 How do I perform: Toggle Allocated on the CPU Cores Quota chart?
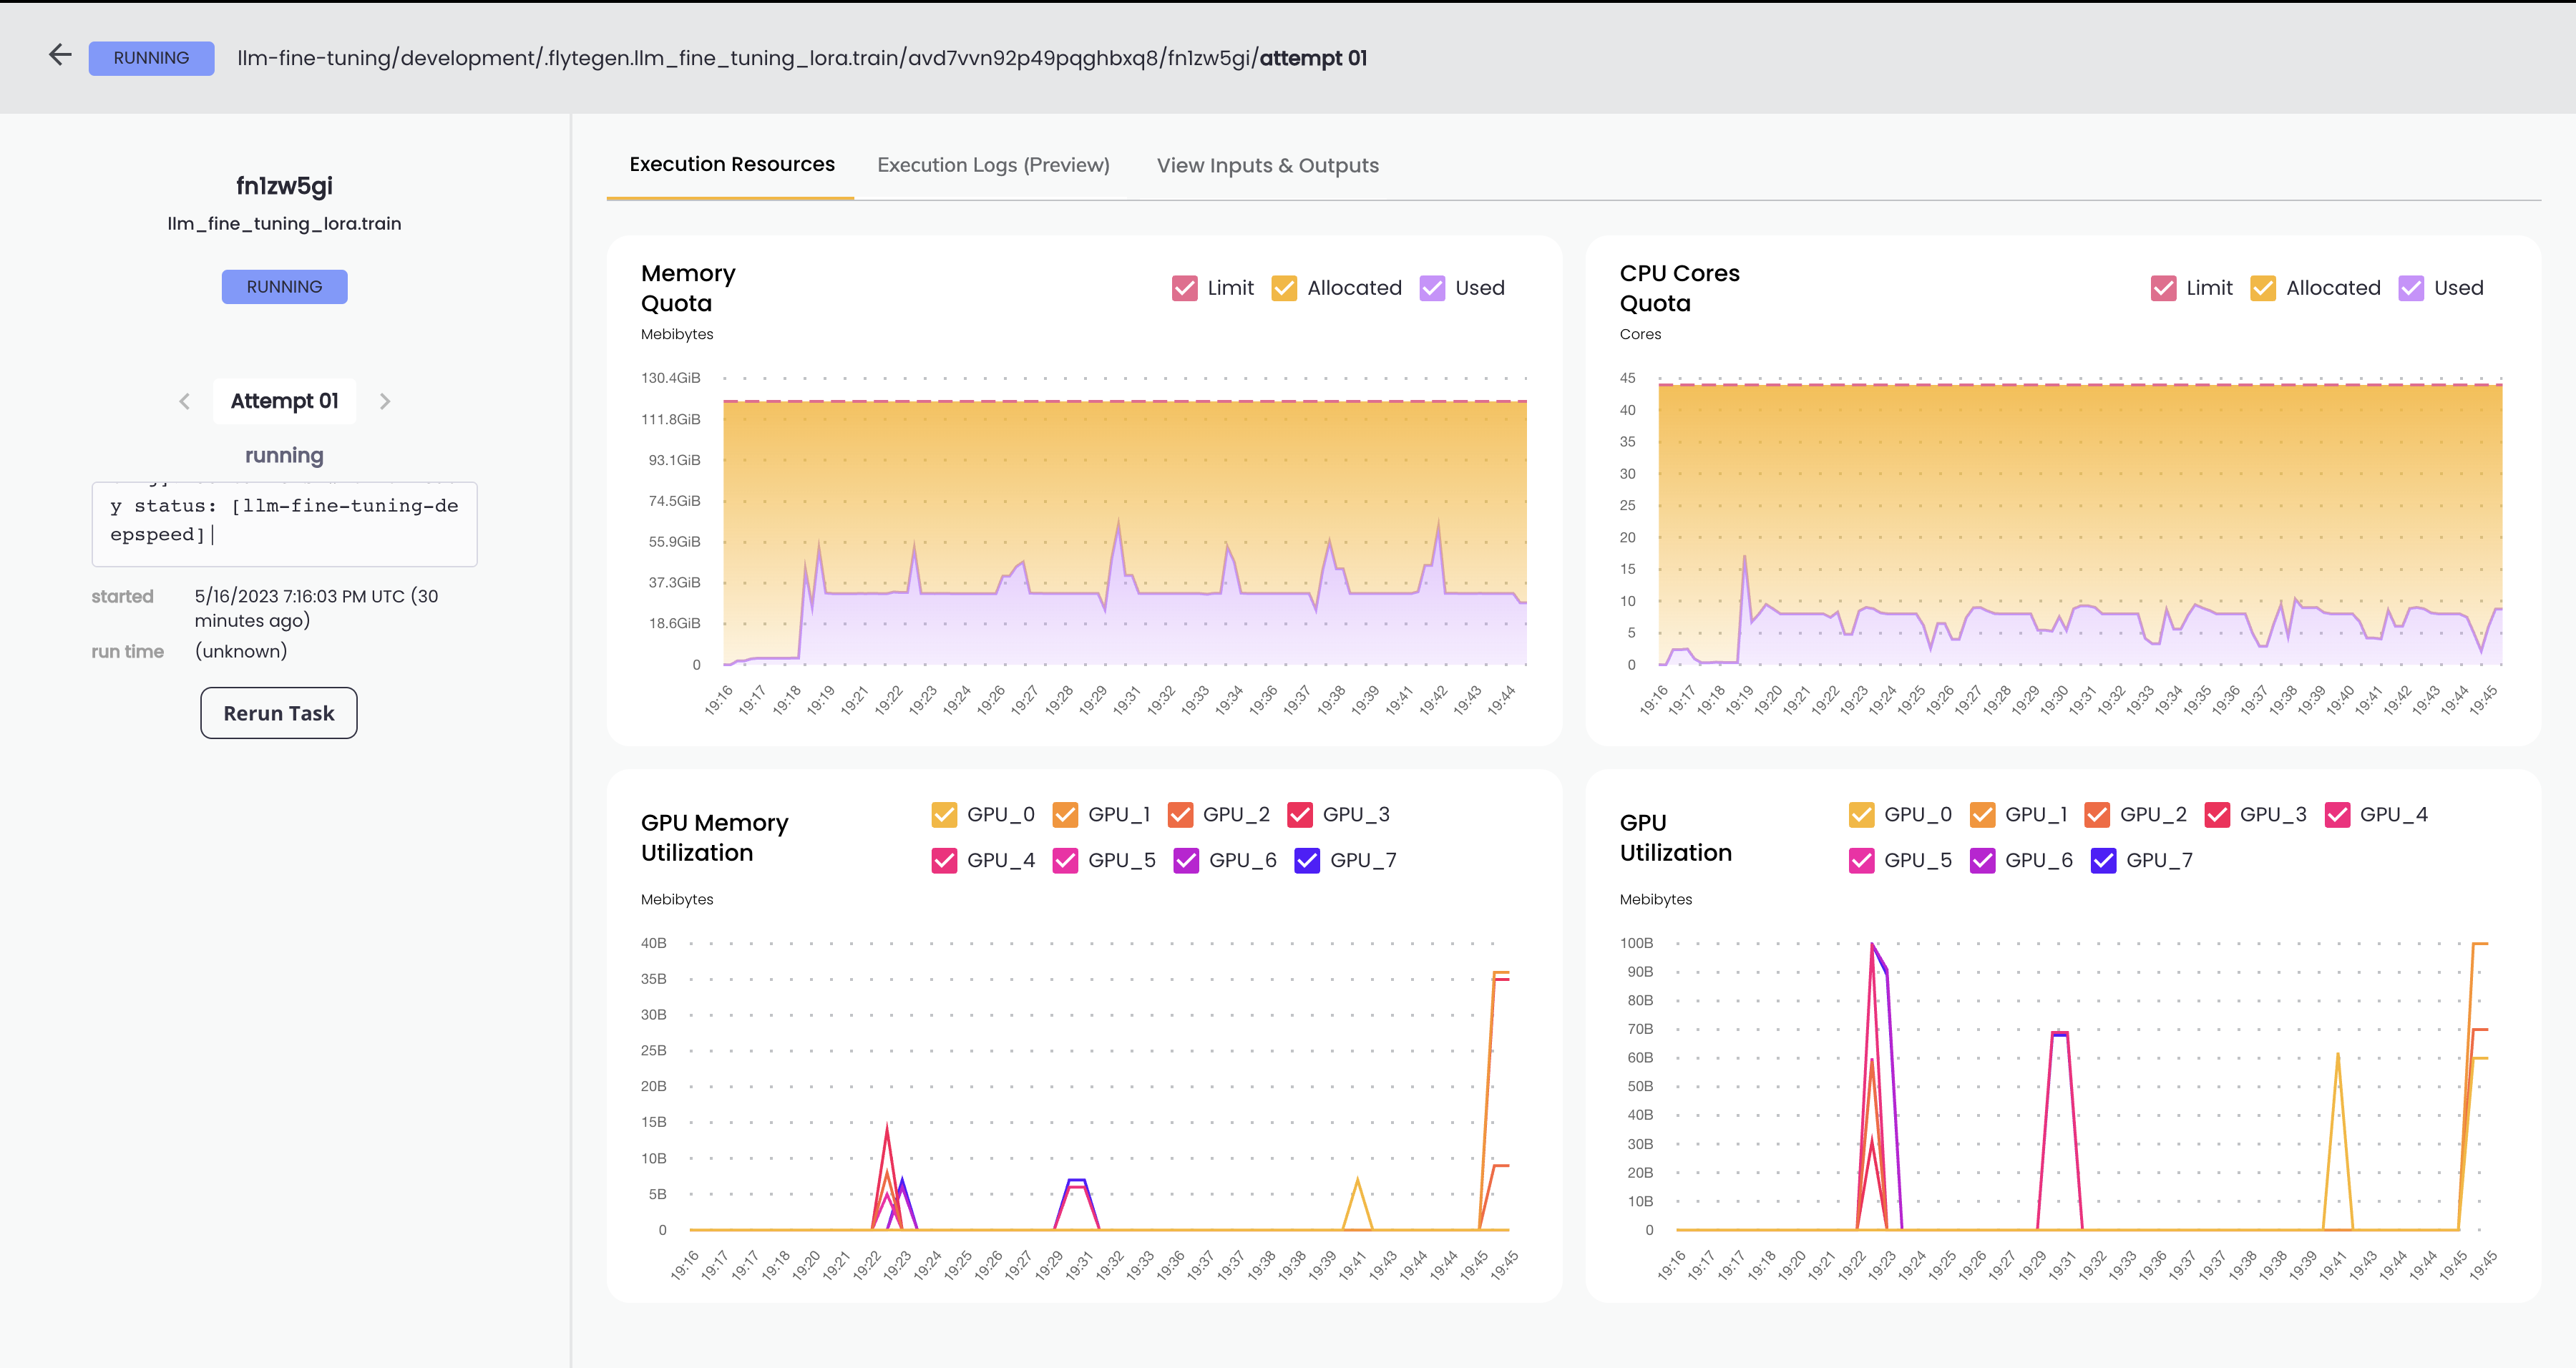pos(2263,288)
